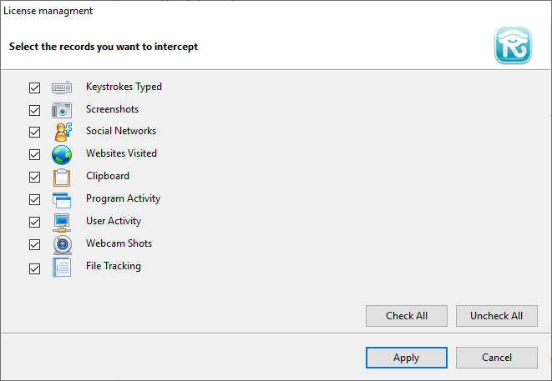Click the keyboard icon for Keystrokes Typed

pyautogui.click(x=62, y=88)
